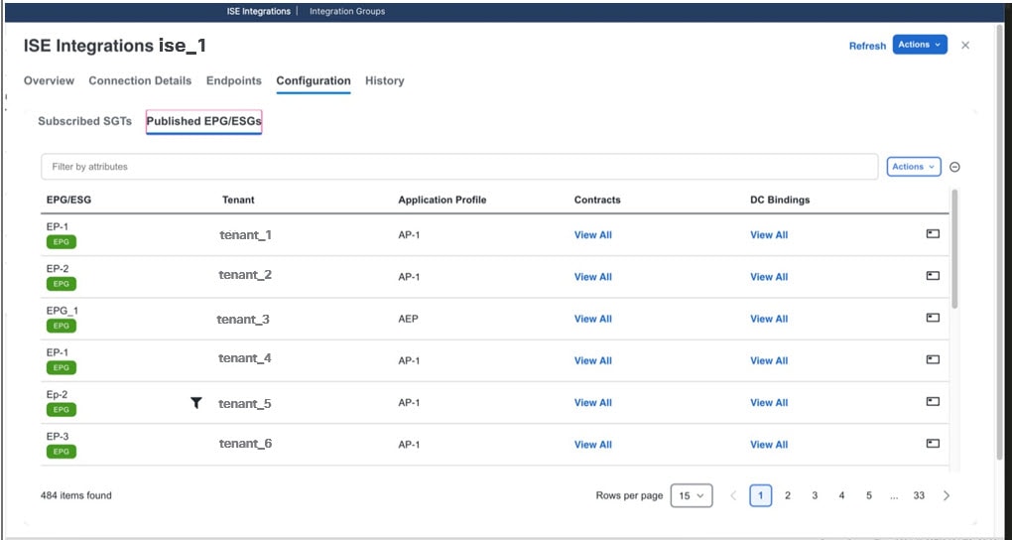Open details panel icon for tenant_1 row
Screen dimensions: 1012x540
(933, 234)
